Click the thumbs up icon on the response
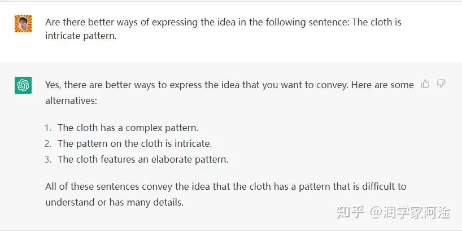The height and width of the screenshot is (231, 462). click(x=425, y=84)
